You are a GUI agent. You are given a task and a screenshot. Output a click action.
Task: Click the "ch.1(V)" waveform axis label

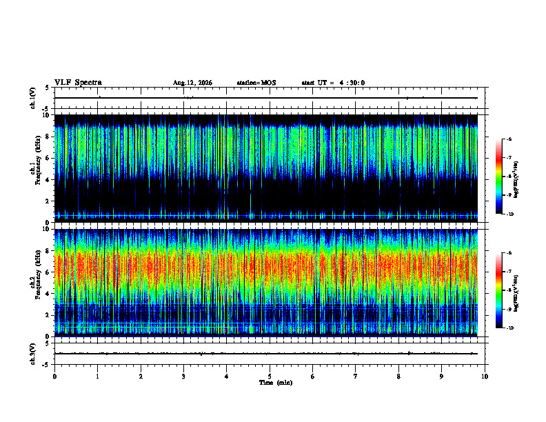click(33, 98)
